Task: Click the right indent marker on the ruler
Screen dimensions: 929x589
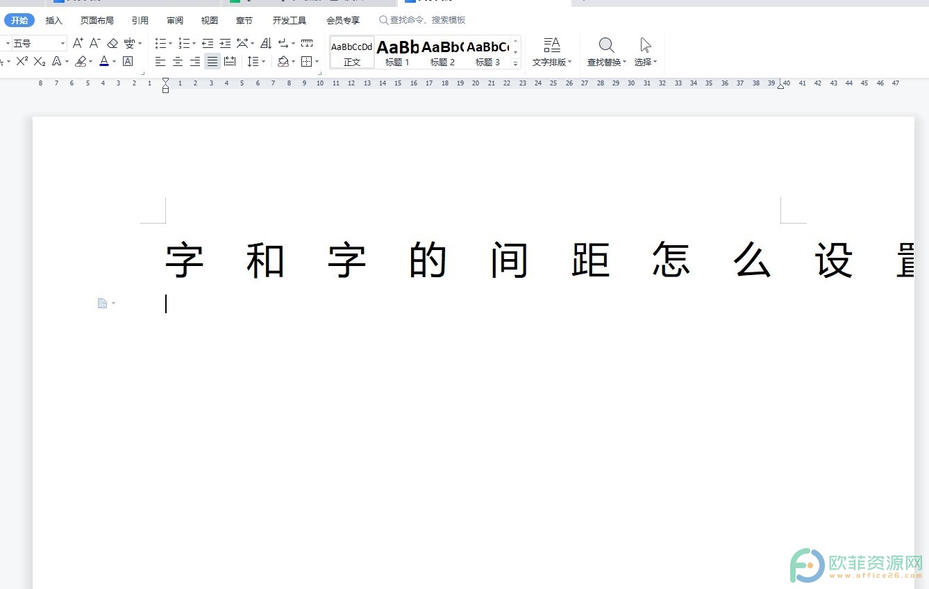Action: pos(781,85)
